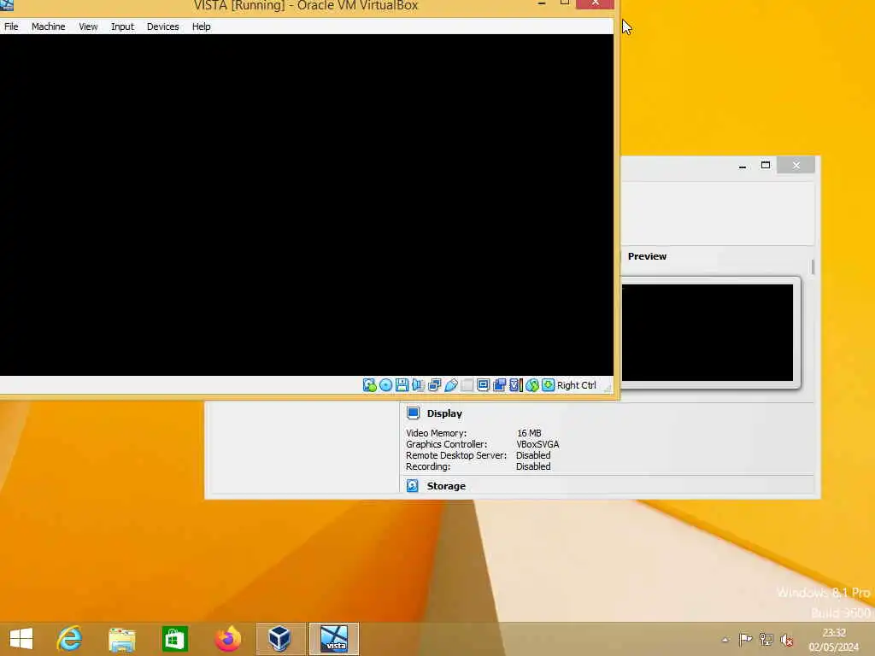
Task: Click floppy disk status icon
Action: tap(402, 385)
